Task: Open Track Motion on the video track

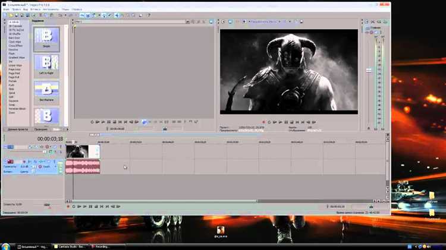Action: tap(36, 147)
